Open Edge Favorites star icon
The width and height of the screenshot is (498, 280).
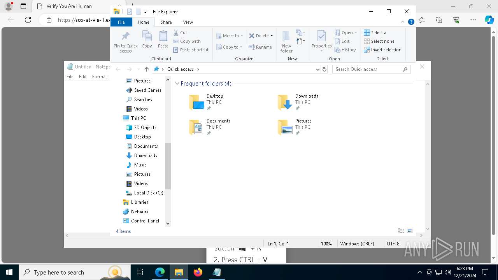pos(422,20)
